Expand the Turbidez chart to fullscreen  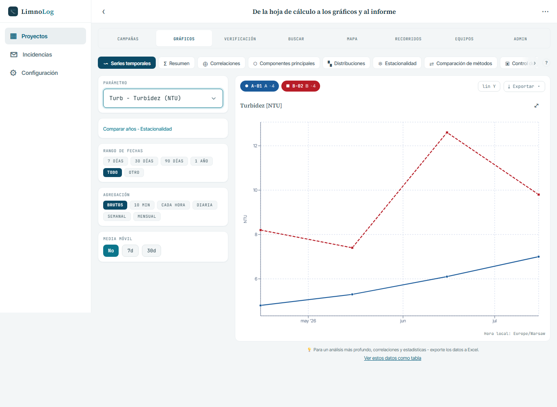point(536,105)
